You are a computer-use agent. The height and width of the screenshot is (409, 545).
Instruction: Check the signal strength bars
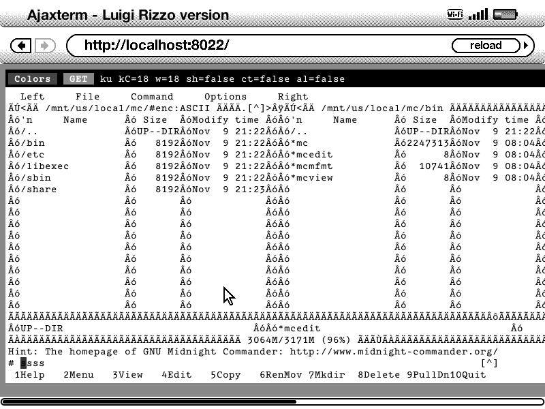(478, 14)
